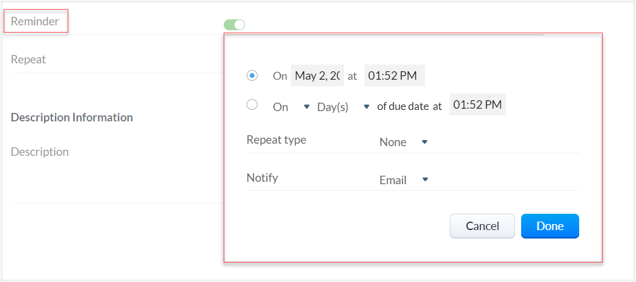Toggle the Reminder switch off
Screen dimensions: 636x282
pos(234,25)
